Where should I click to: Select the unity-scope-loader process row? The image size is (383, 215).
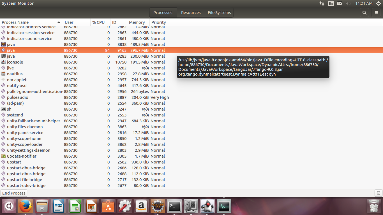click(x=191, y=144)
